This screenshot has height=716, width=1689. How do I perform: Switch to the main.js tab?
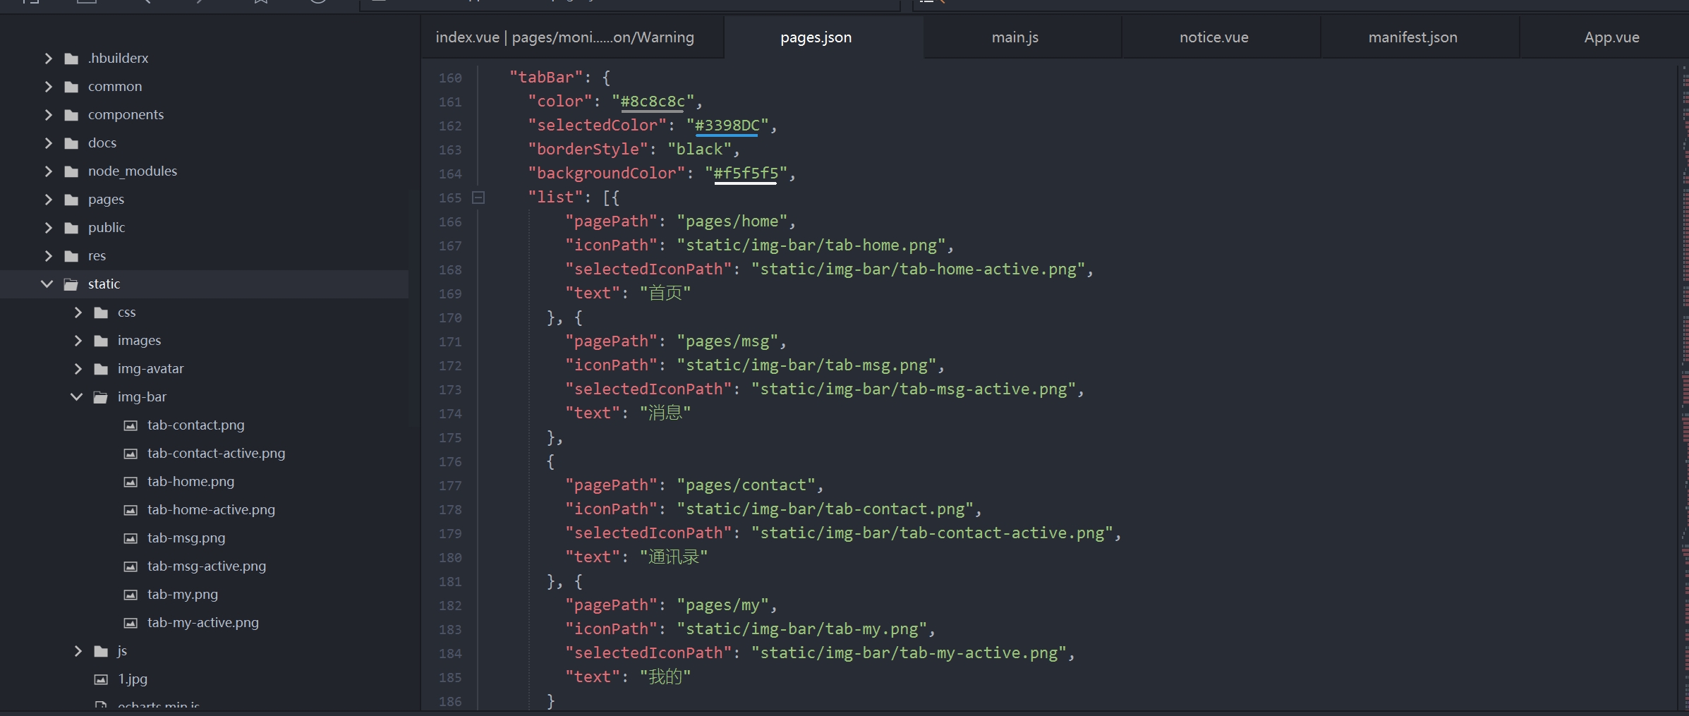1015,37
